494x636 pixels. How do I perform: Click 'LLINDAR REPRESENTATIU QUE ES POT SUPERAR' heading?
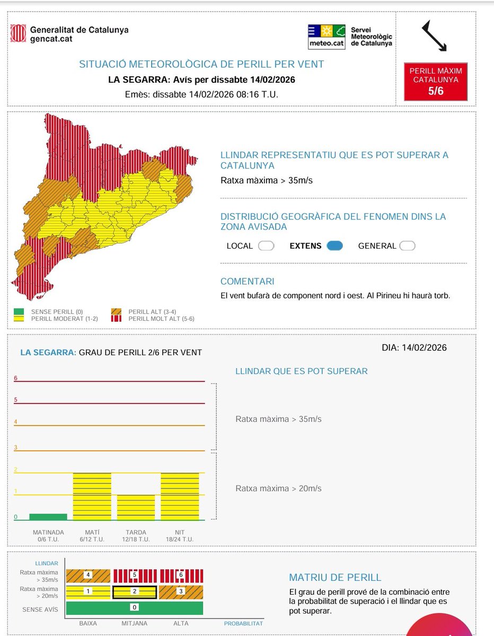(334, 160)
